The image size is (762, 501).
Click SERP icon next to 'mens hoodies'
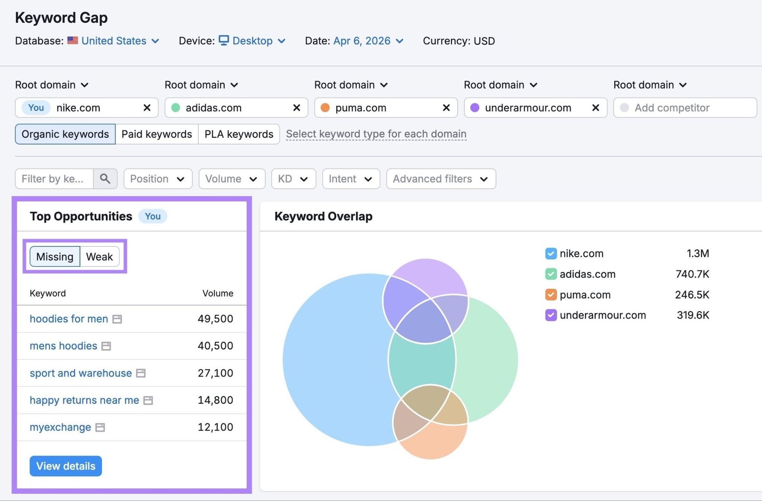click(x=106, y=346)
